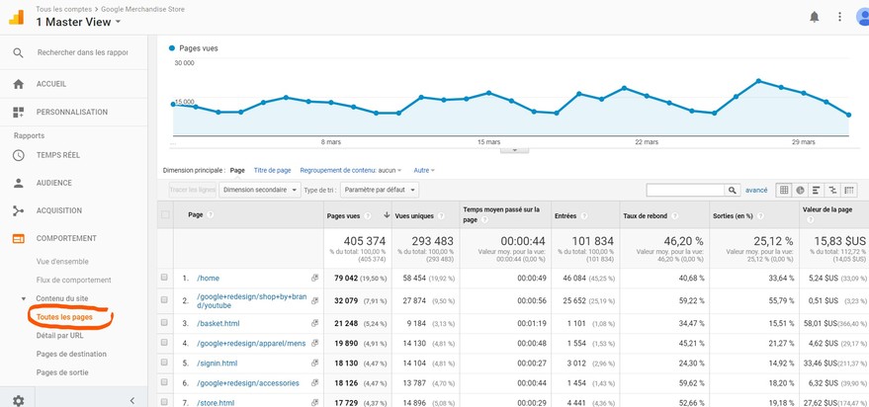The image size is (869, 407).
Task: Click the COMPORTEMENT orange icon
Action: pos(18,239)
